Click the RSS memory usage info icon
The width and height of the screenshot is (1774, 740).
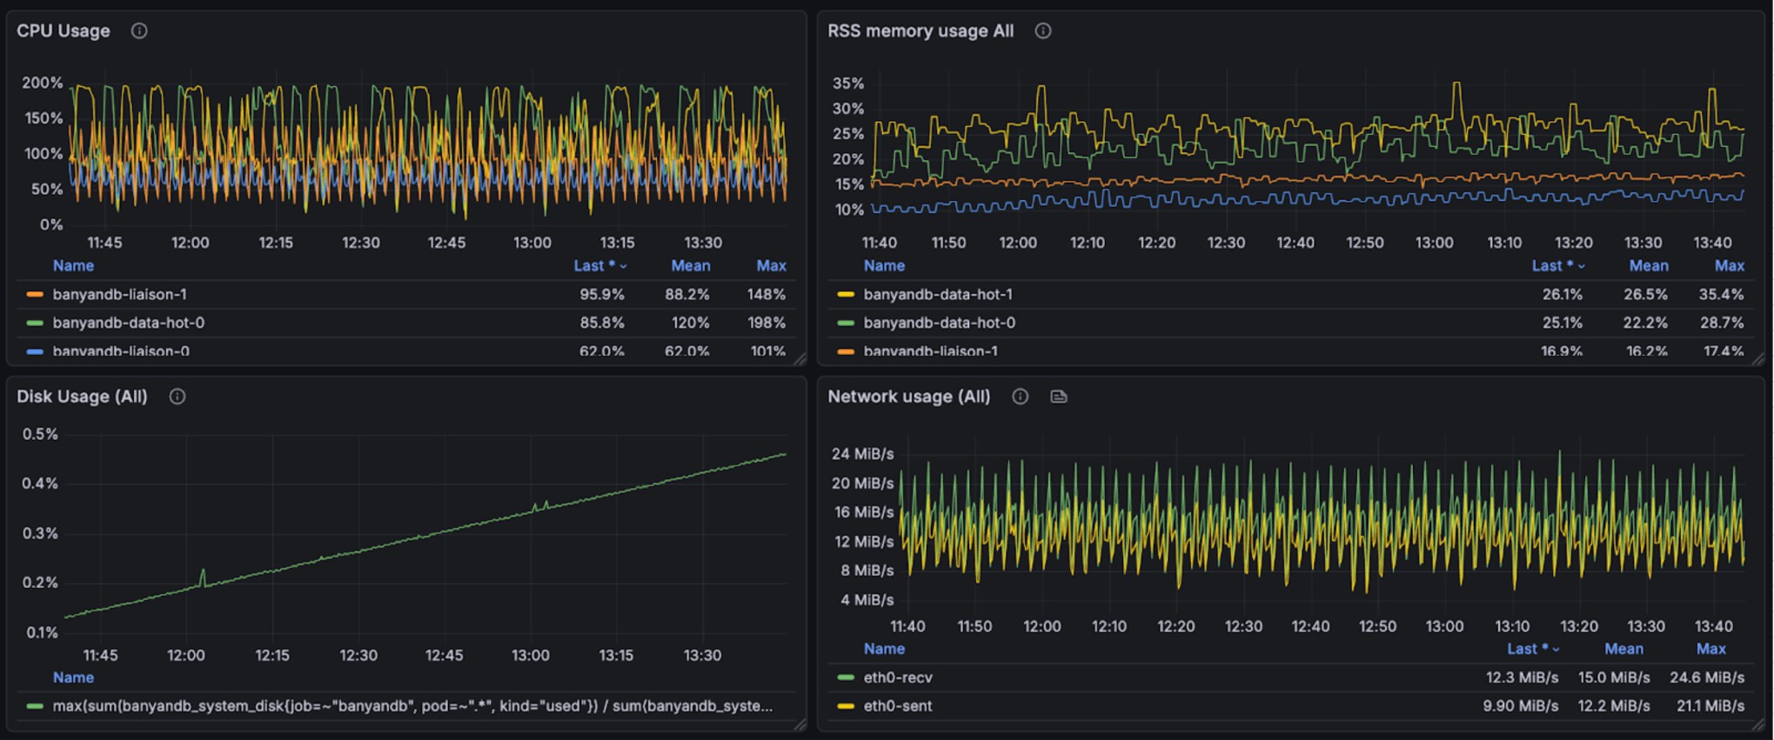click(1043, 31)
